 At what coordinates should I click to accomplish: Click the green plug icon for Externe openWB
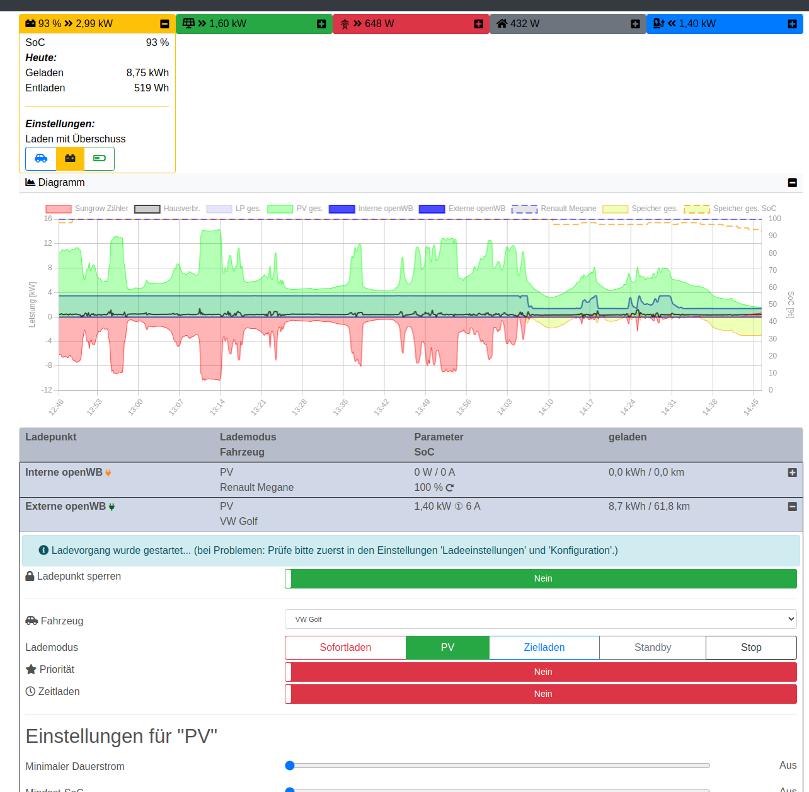pyautogui.click(x=112, y=507)
